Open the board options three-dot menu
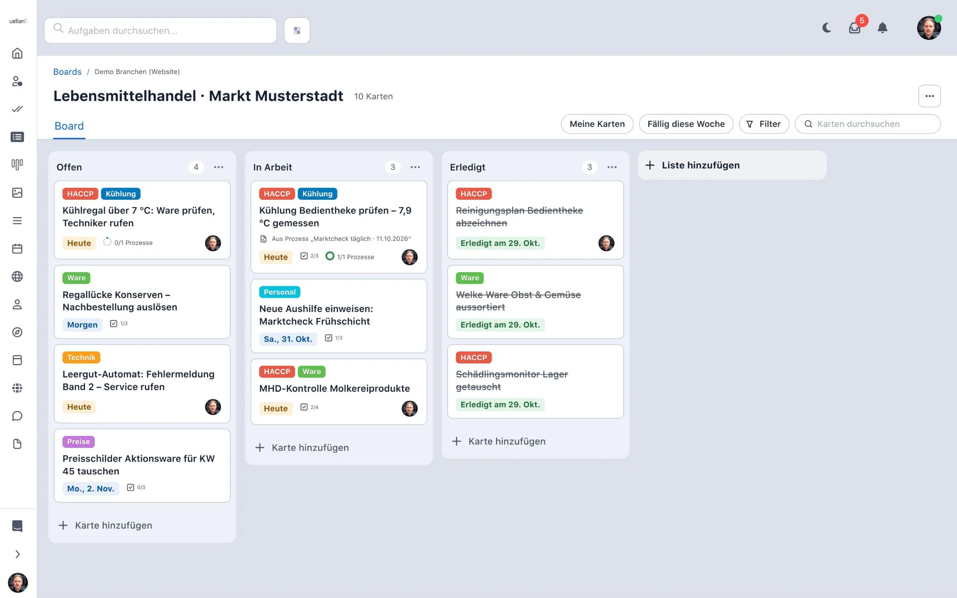This screenshot has width=957, height=598. click(x=929, y=96)
